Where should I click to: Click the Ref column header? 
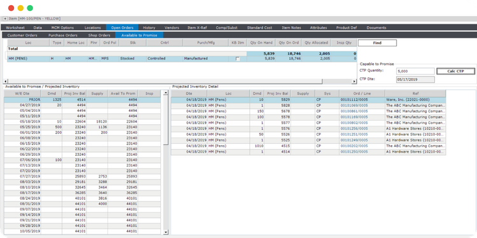coord(415,94)
